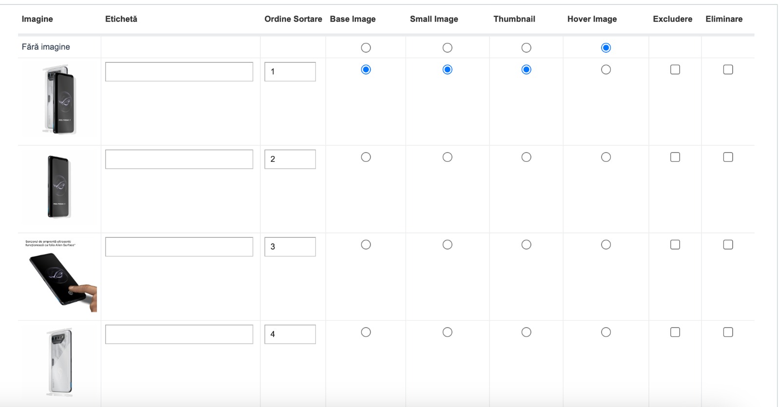Click the Etichetă field of first image

pos(179,72)
